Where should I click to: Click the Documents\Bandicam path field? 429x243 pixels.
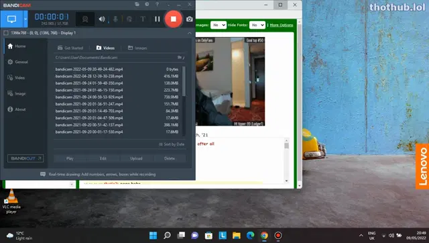[x=115, y=58]
